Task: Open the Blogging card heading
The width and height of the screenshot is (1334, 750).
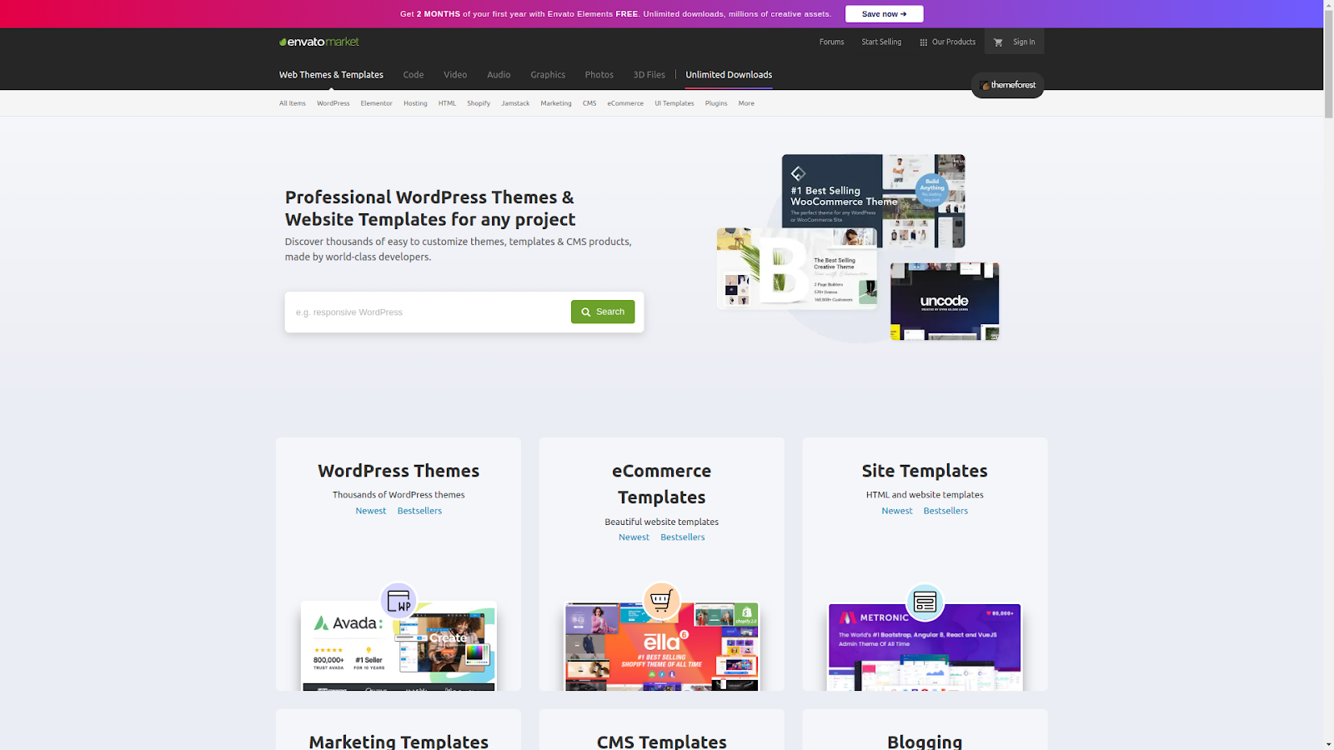Action: click(925, 741)
